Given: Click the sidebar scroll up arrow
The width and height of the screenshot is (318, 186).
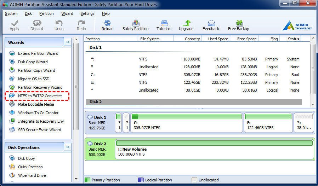Looking at the screenshot, I should (x=76, y=40).
